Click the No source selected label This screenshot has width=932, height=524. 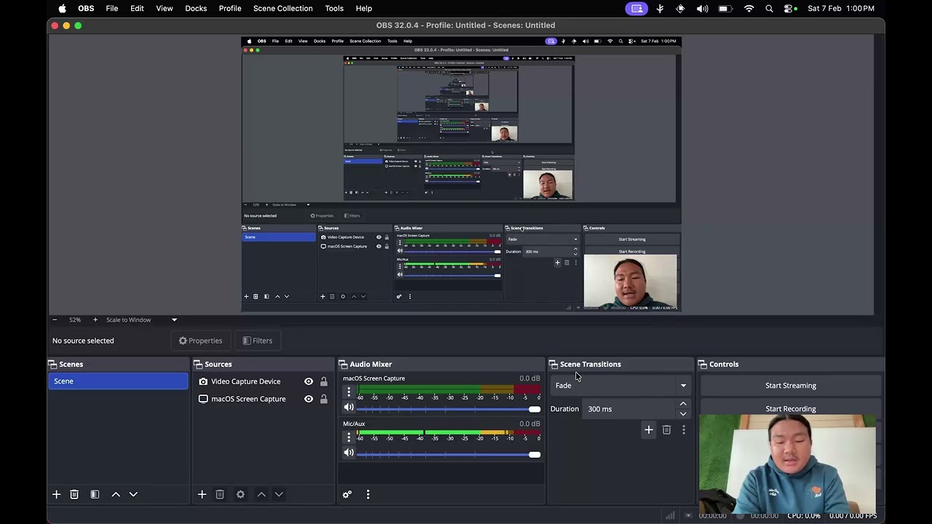coord(83,341)
